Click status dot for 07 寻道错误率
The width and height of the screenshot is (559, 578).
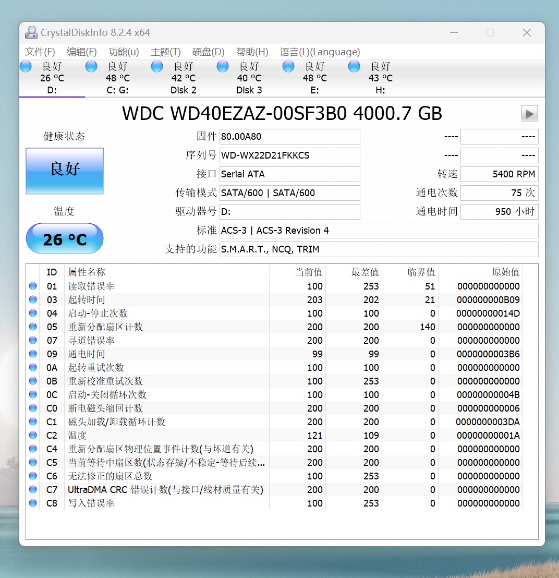[33, 340]
